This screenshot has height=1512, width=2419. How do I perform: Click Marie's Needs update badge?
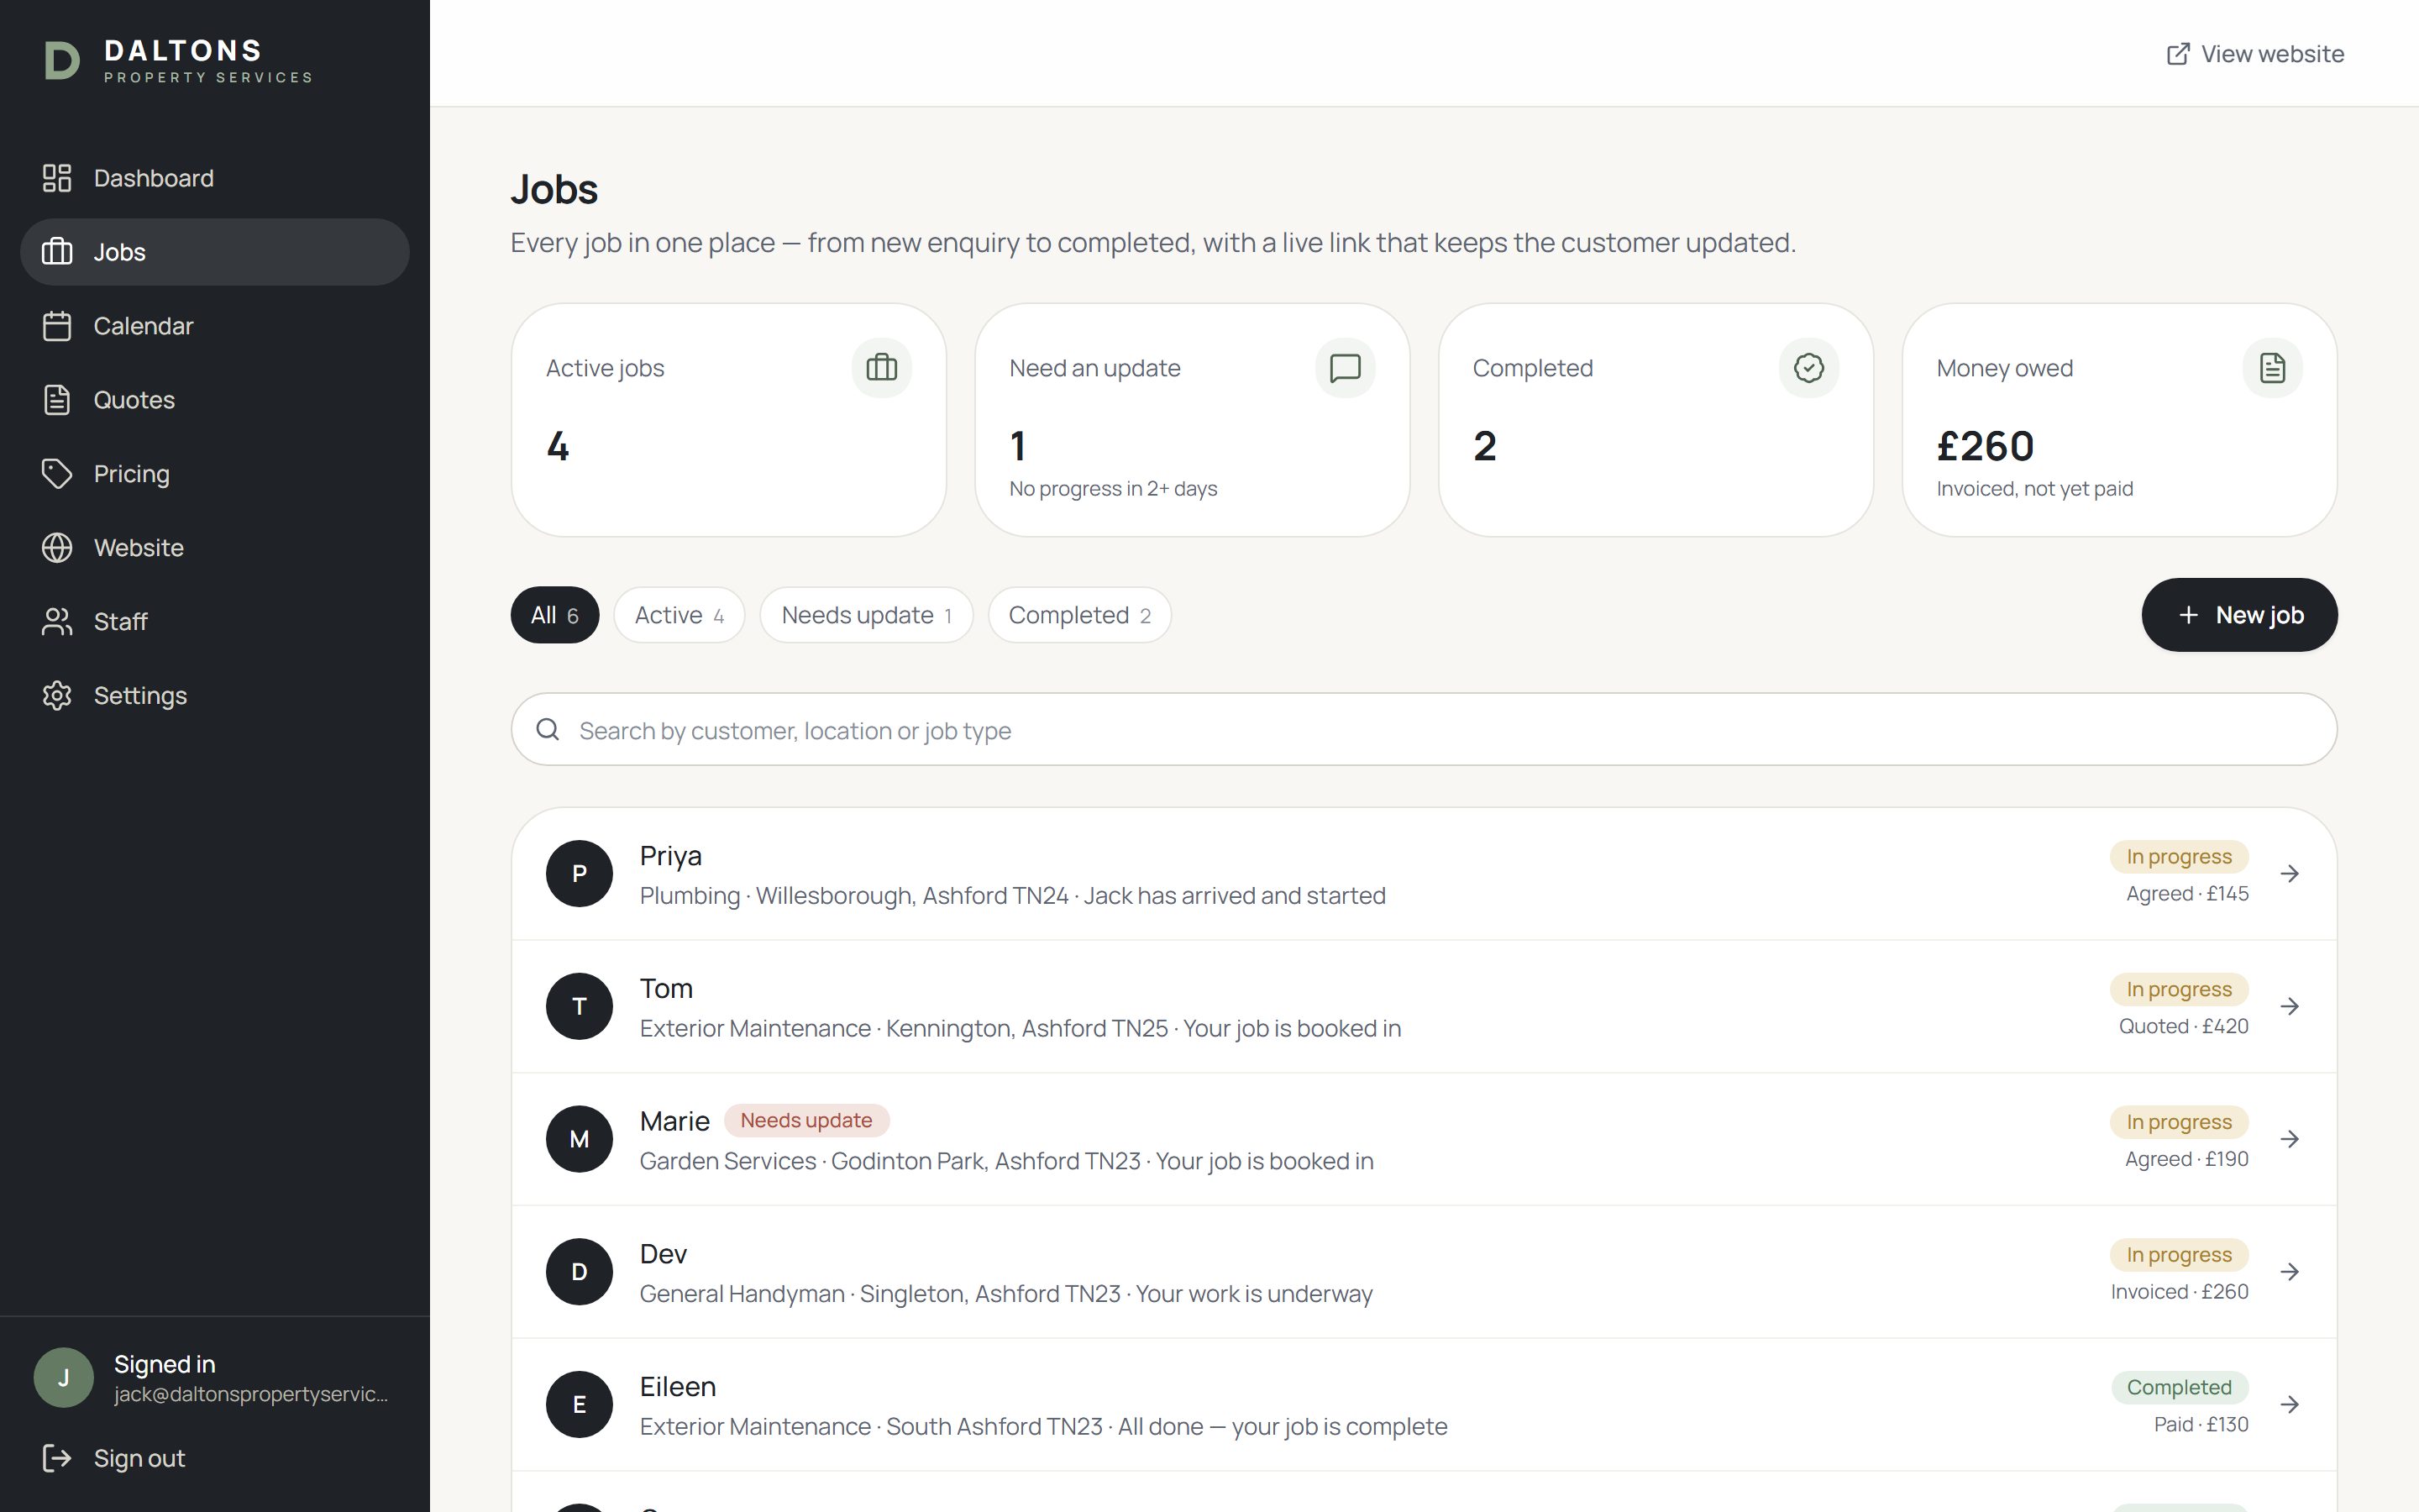point(806,1121)
